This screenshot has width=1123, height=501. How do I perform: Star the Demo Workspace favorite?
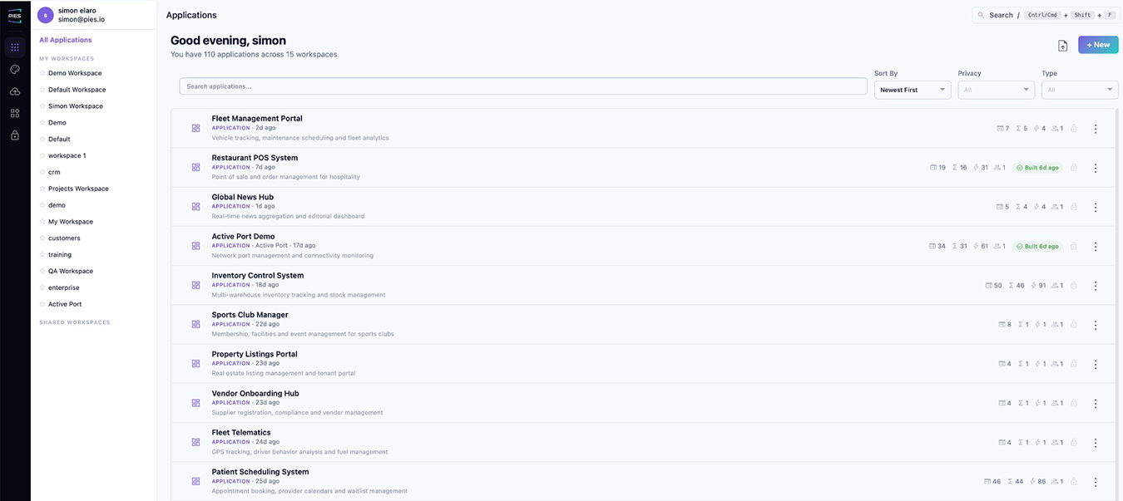[42, 73]
